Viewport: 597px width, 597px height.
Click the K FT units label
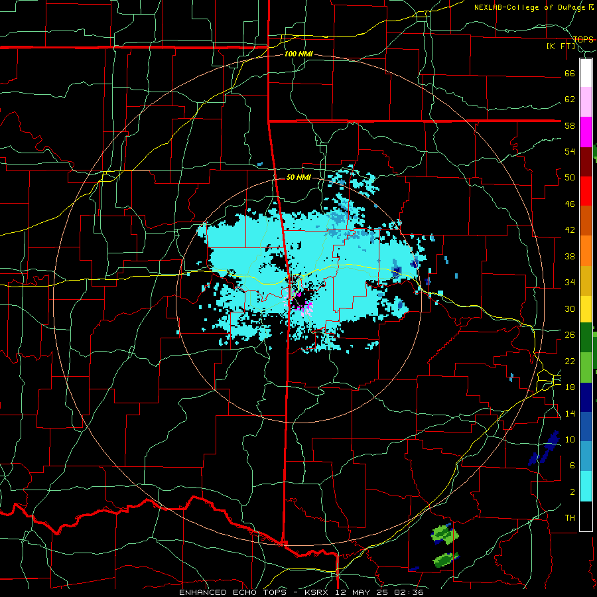click(561, 46)
